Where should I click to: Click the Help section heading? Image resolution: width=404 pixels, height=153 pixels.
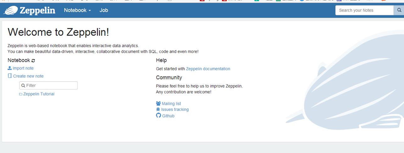coord(161,60)
